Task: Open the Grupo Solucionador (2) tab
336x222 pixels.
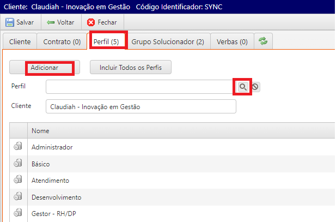Action: [168, 41]
